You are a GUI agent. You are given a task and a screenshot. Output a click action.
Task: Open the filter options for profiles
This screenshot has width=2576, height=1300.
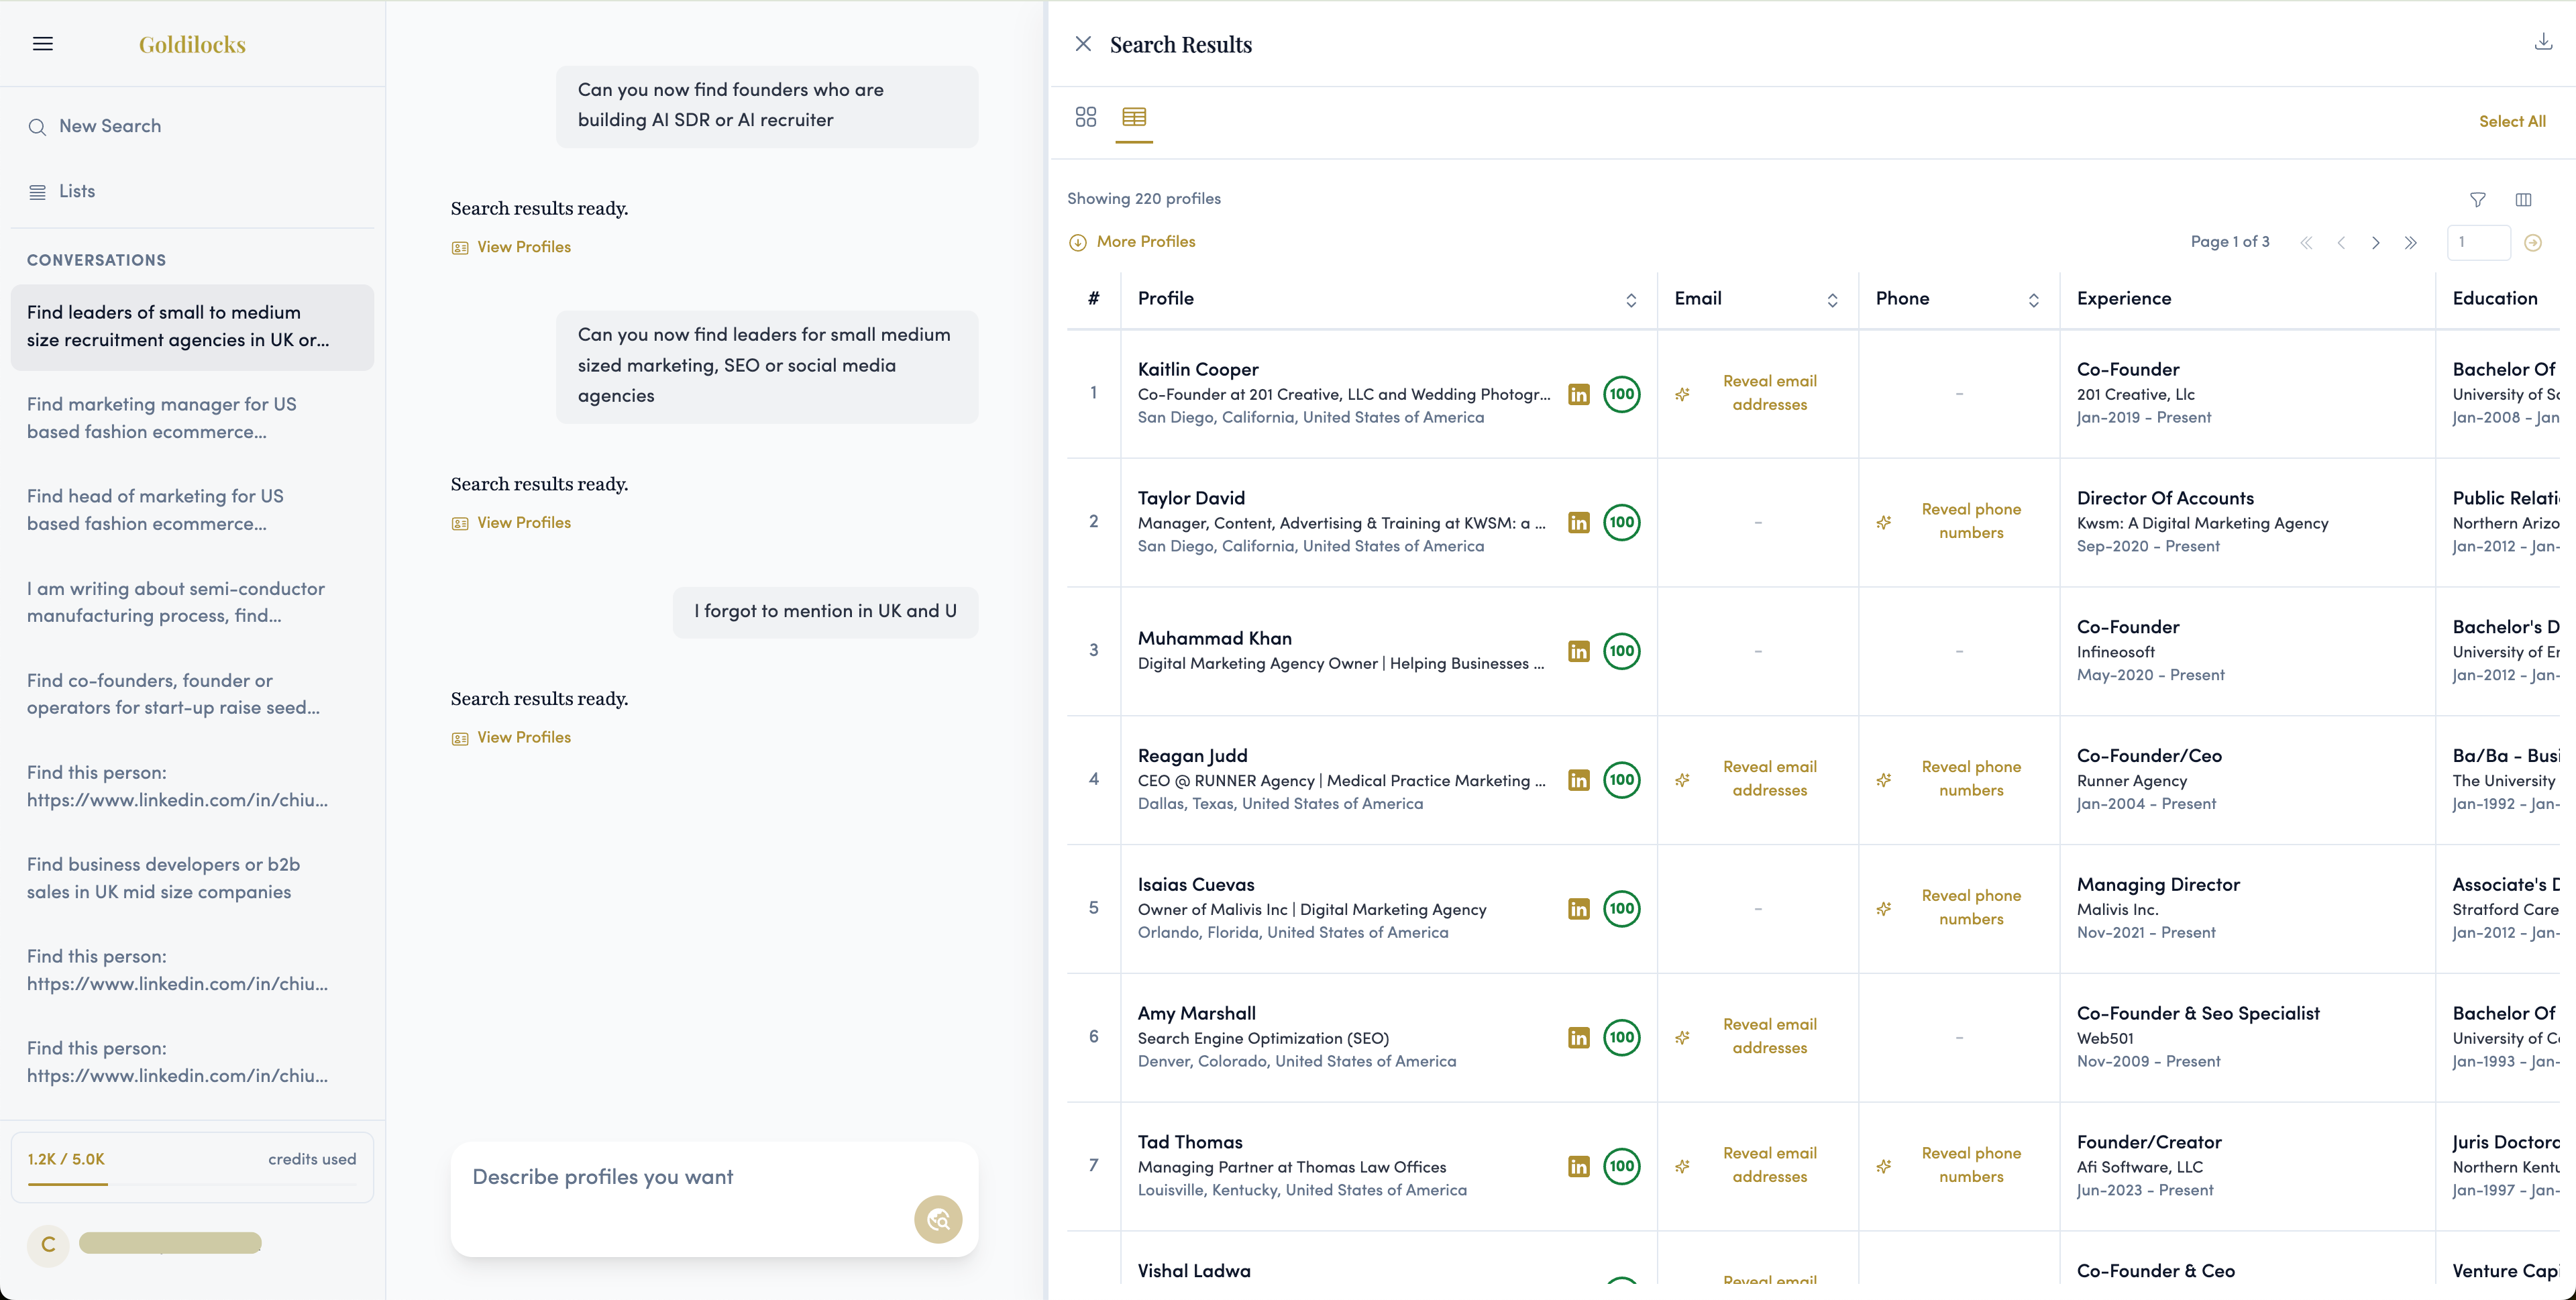[2477, 200]
